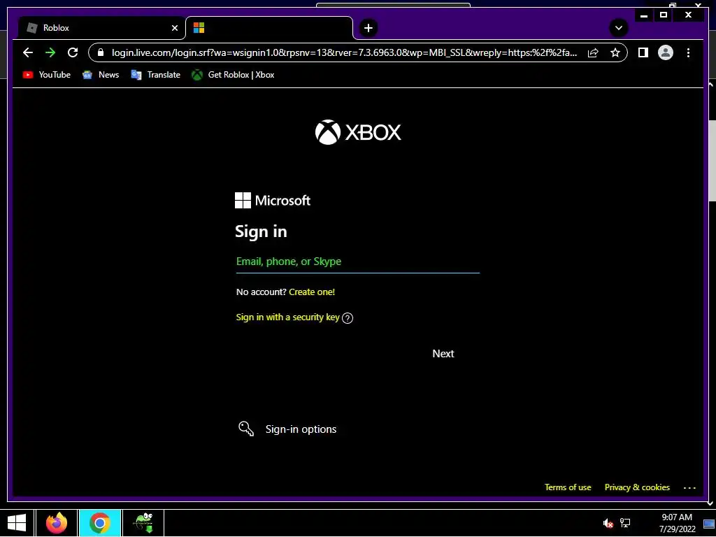View site information lock icon

(x=101, y=52)
